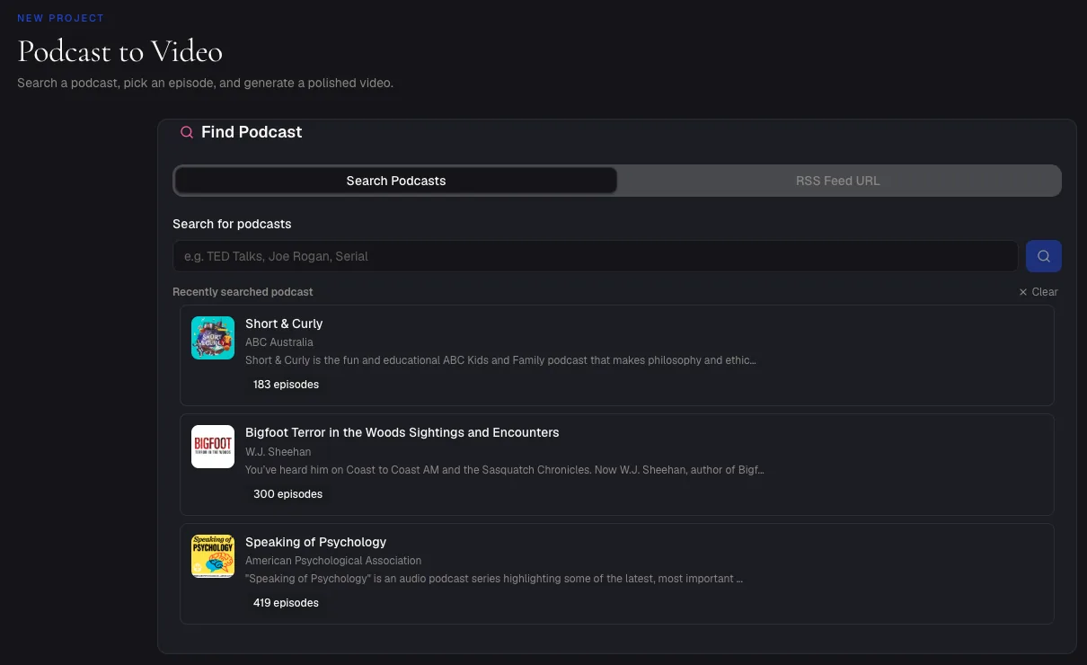Click the W.J. Sheehan author text

(x=278, y=451)
